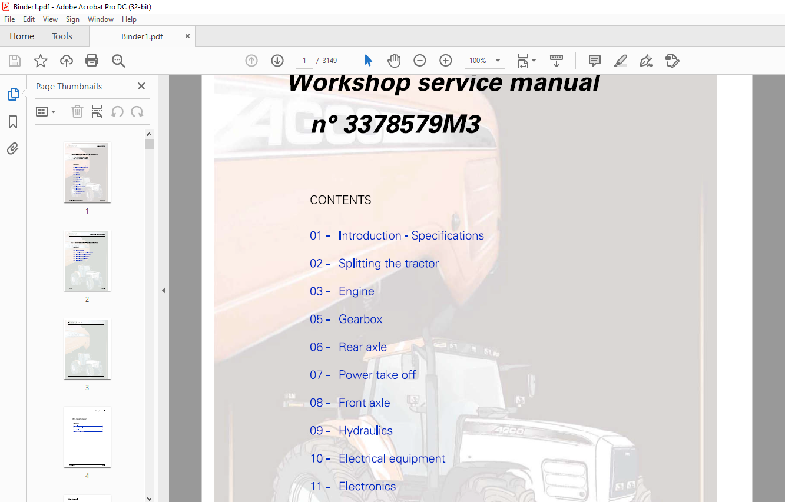Screen dimensions: 785x502
Task: Select the Highlight text pen tool
Action: [x=621, y=61]
